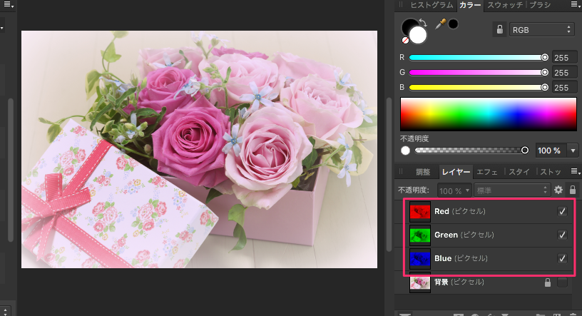This screenshot has height=316, width=582.
Task: Switch to the スウォッチ tab
Action: pyautogui.click(x=504, y=5)
